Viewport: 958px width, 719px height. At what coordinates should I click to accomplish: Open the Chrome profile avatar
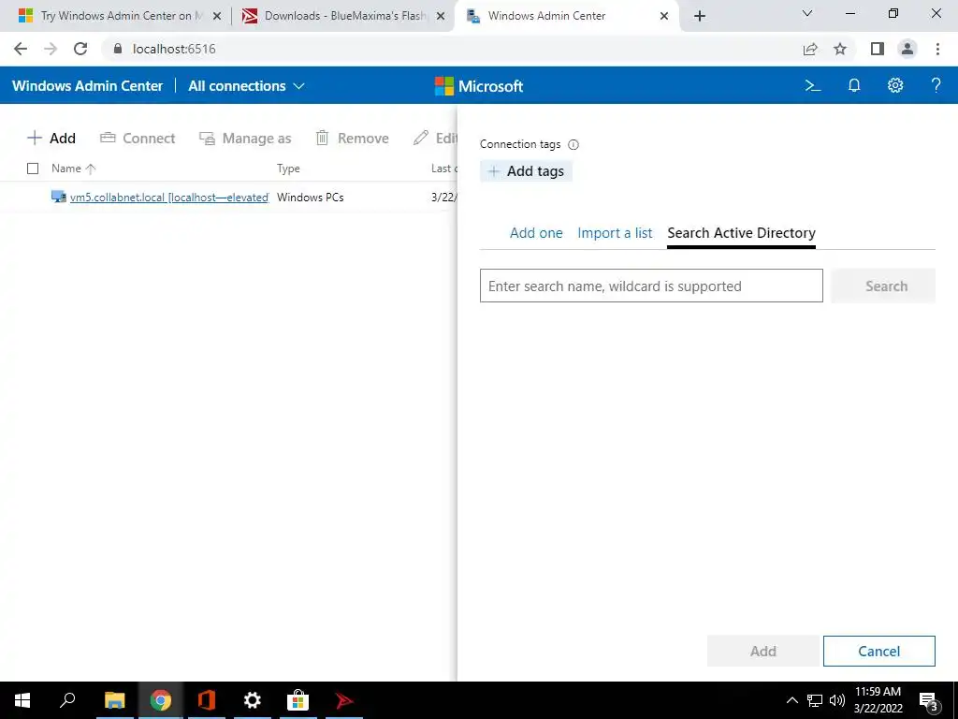click(907, 49)
